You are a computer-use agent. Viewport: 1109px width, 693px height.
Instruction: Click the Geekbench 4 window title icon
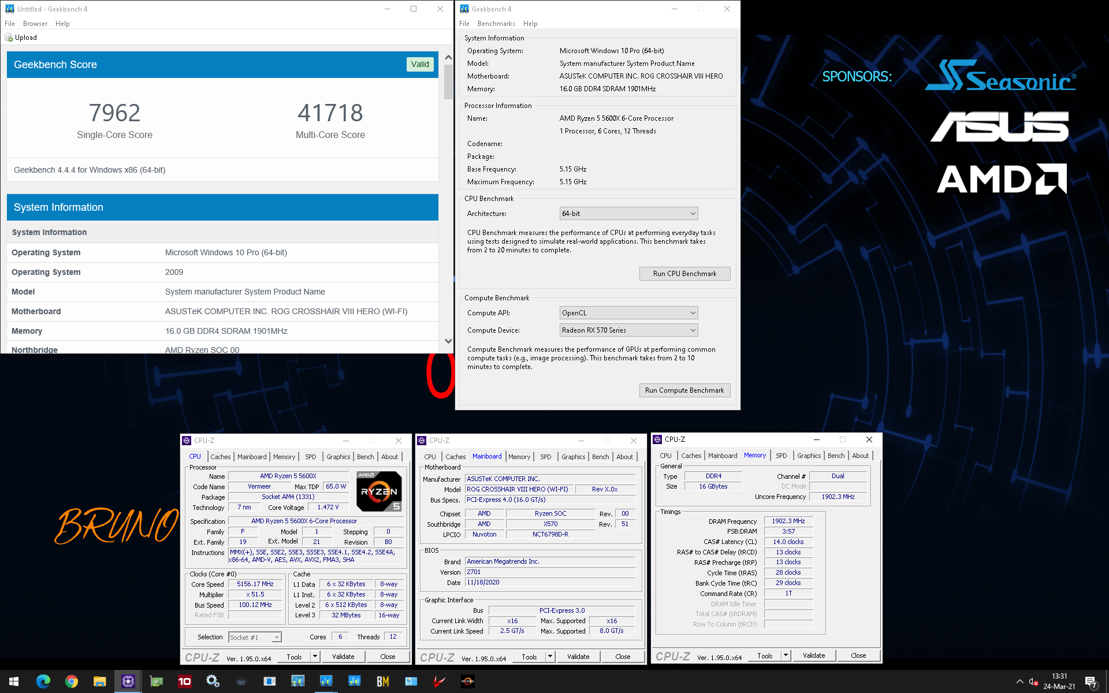(x=464, y=9)
